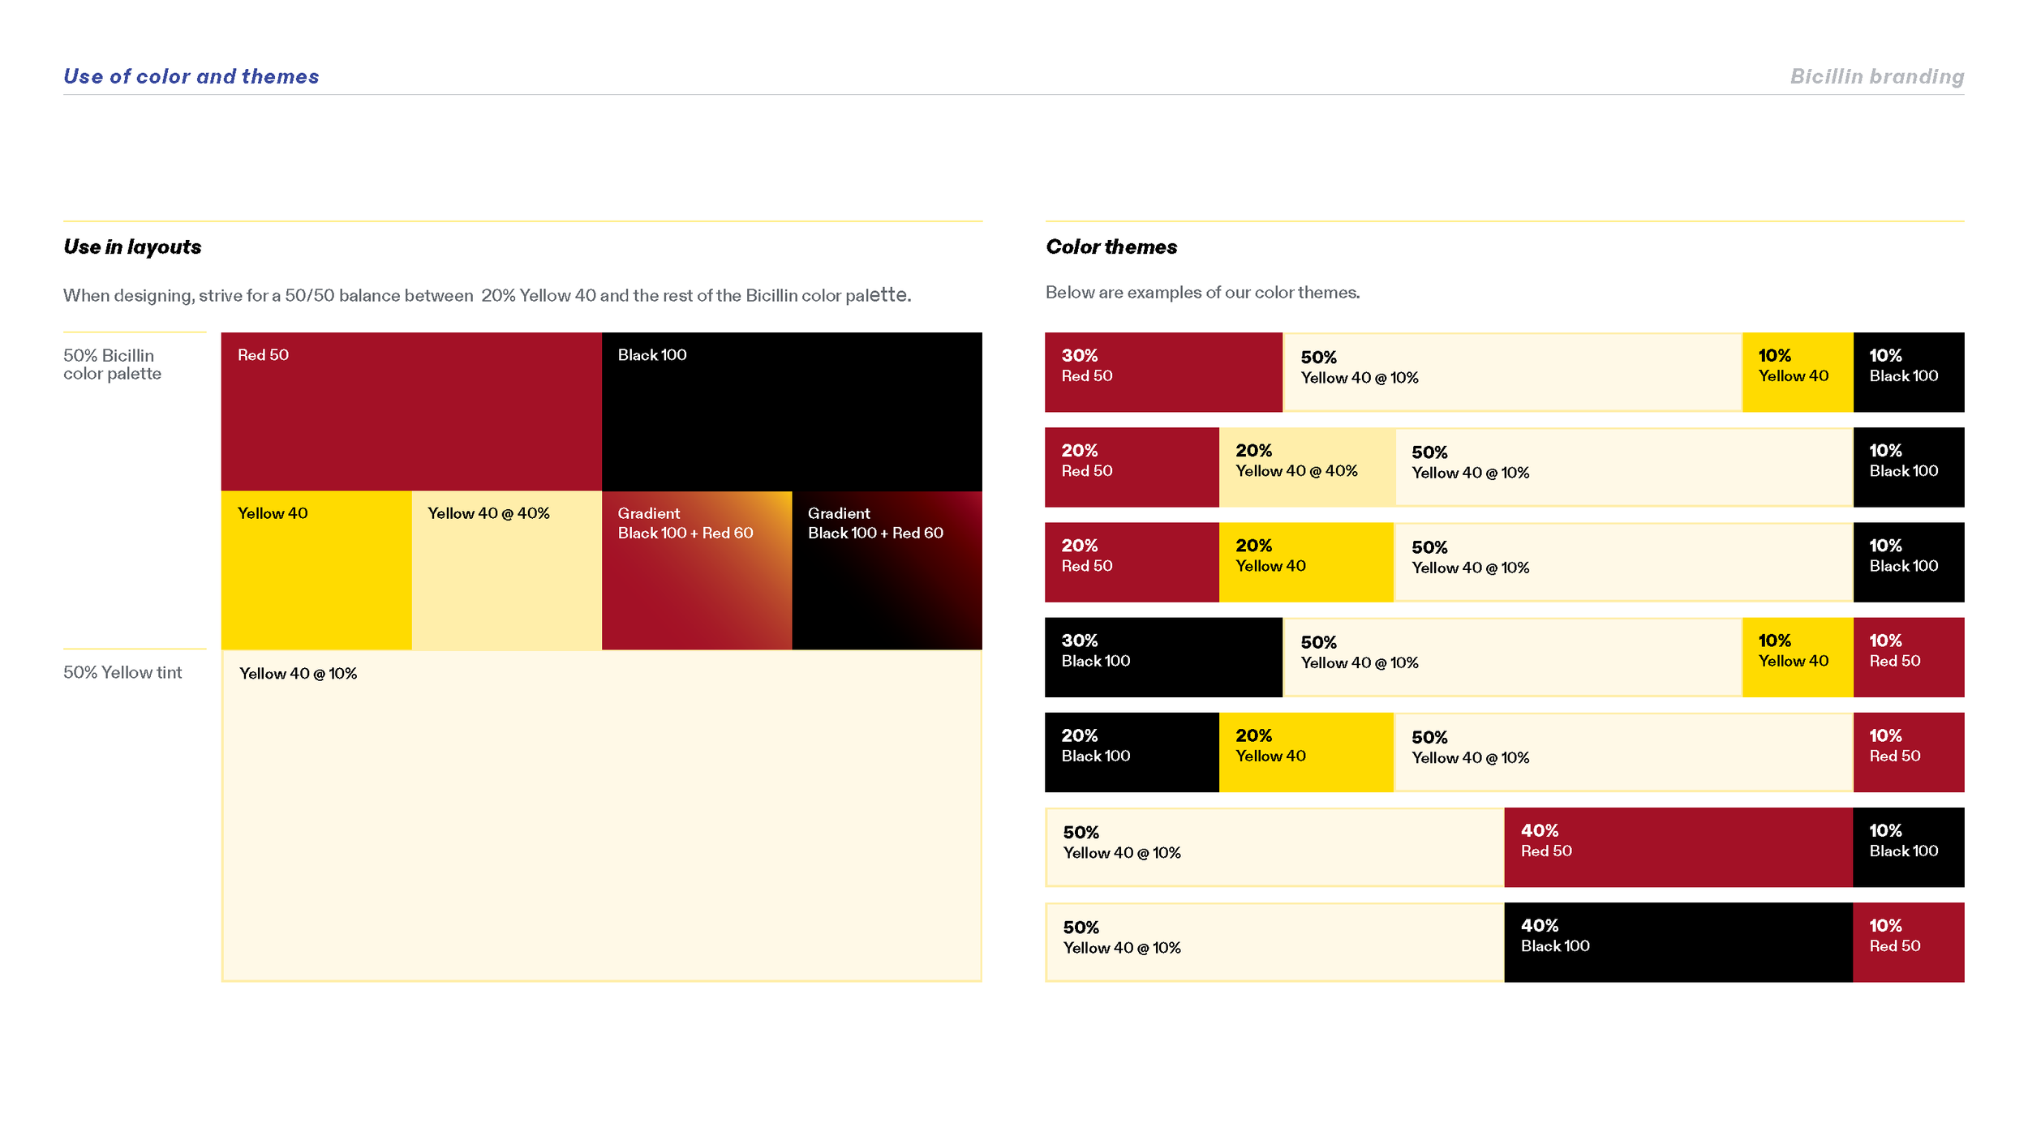The width and height of the screenshot is (2028, 1140).
Task: Click the 'Use in layouts' heading
Action: click(x=132, y=246)
